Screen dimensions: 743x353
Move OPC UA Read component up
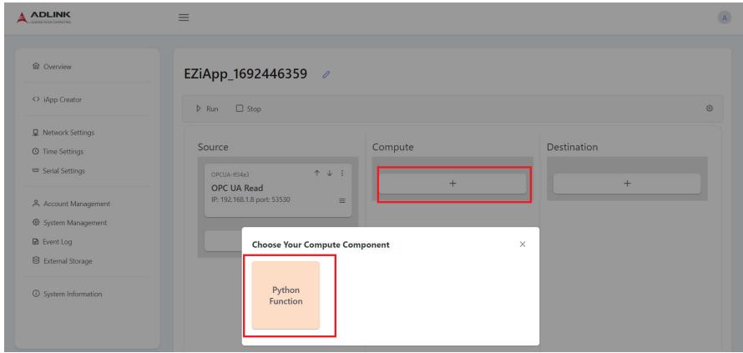click(317, 174)
